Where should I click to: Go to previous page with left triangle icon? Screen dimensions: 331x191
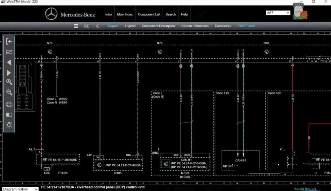pos(9,62)
